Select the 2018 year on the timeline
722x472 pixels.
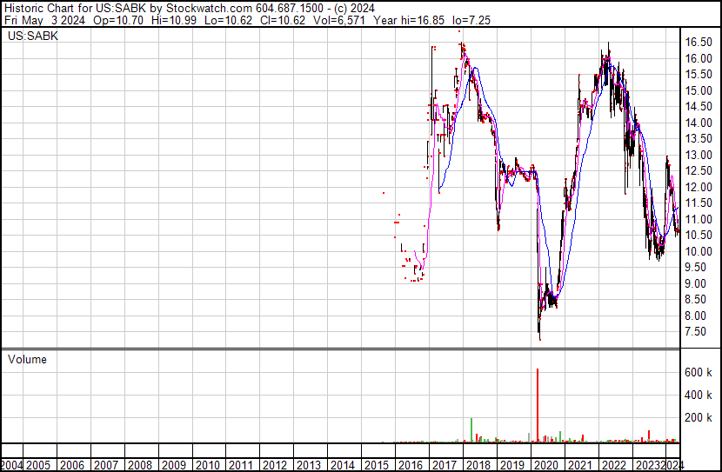click(x=478, y=465)
